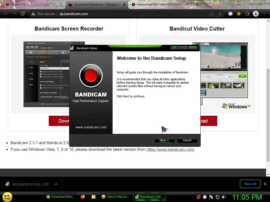Close the third Download Bandicam tab
270x202 pixels.
(187, 4)
